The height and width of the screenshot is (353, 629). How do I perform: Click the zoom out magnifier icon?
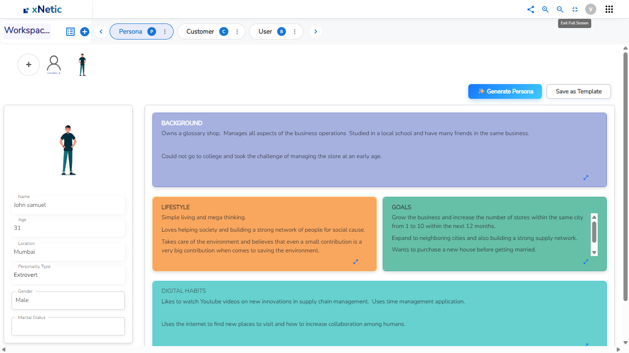tap(560, 9)
